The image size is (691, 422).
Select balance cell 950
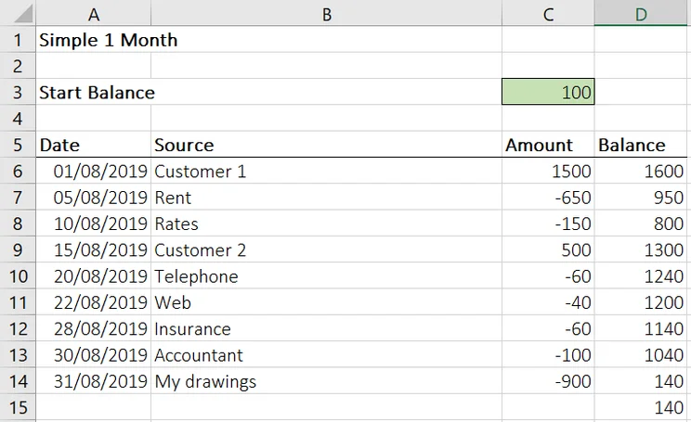(641, 198)
